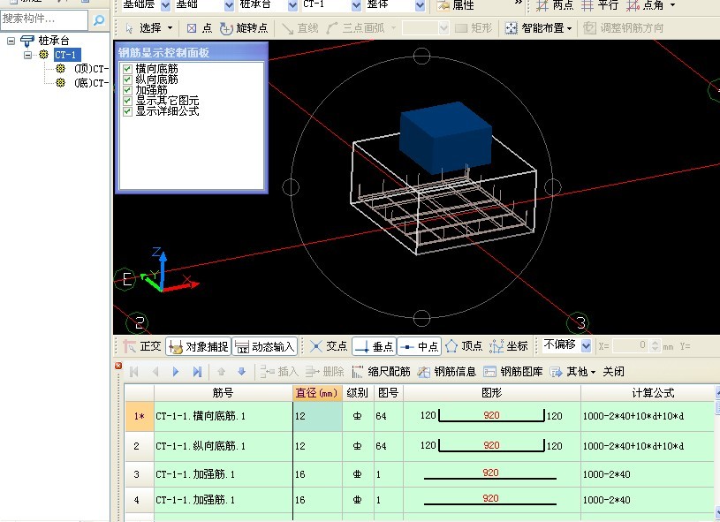Toggle the 显示详细公式 checkbox
Viewport: 720px width, 522px height.
[127, 111]
